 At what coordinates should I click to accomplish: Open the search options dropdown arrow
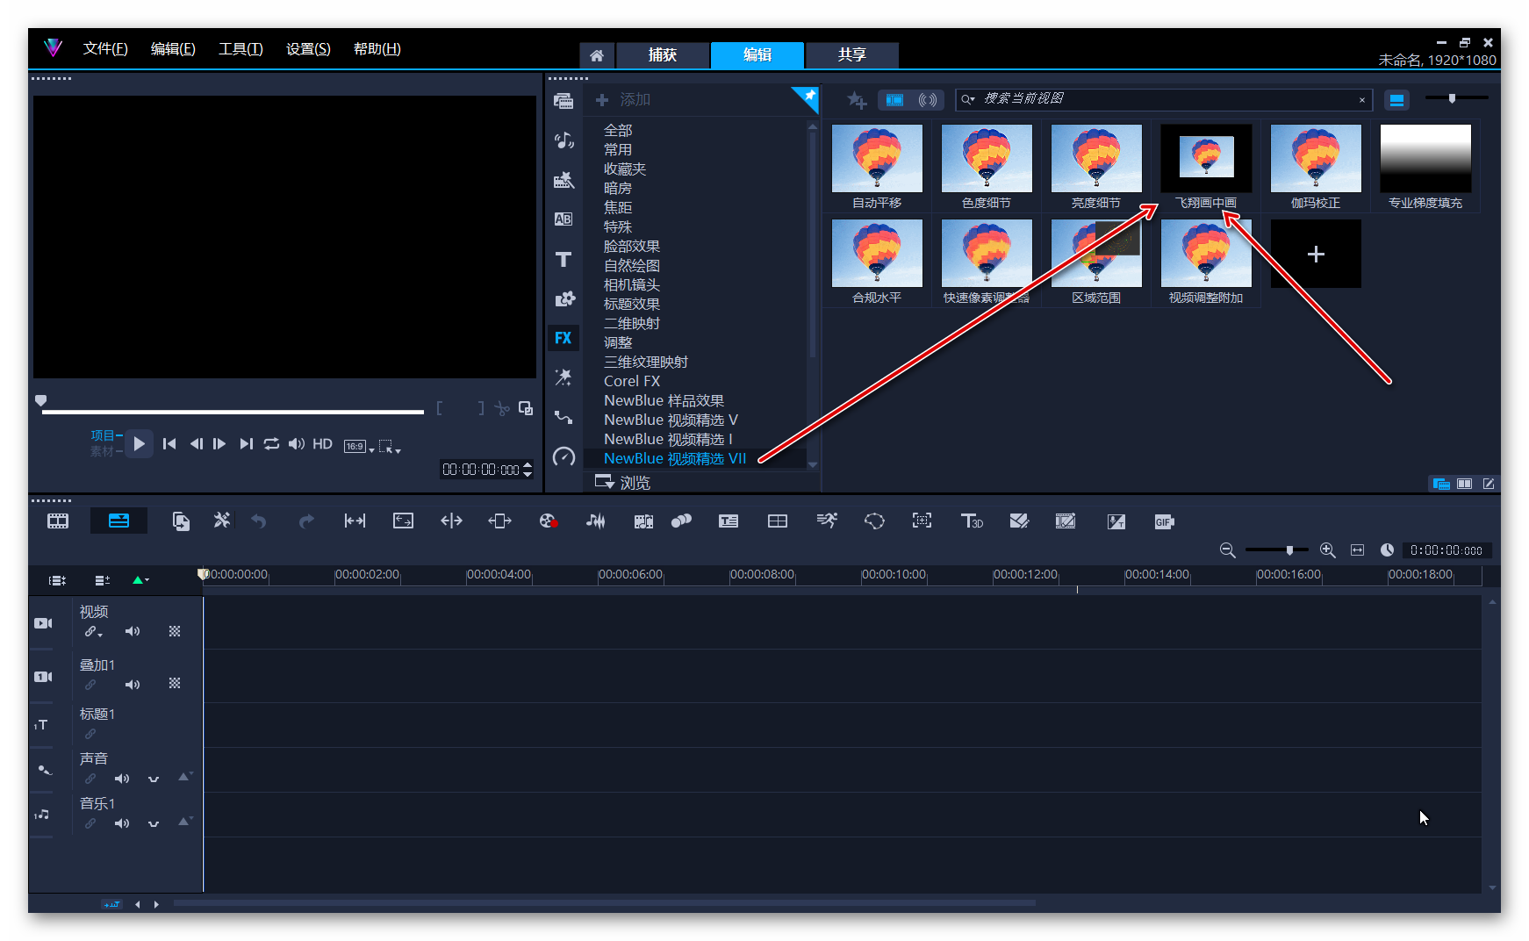click(968, 99)
